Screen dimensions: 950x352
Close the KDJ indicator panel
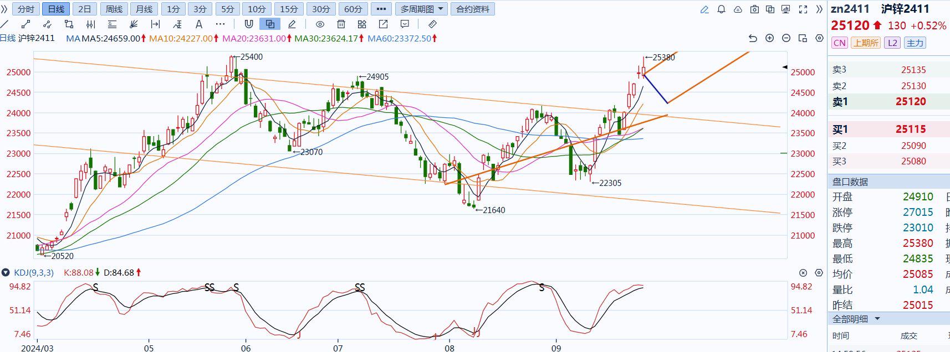pyautogui.click(x=803, y=273)
